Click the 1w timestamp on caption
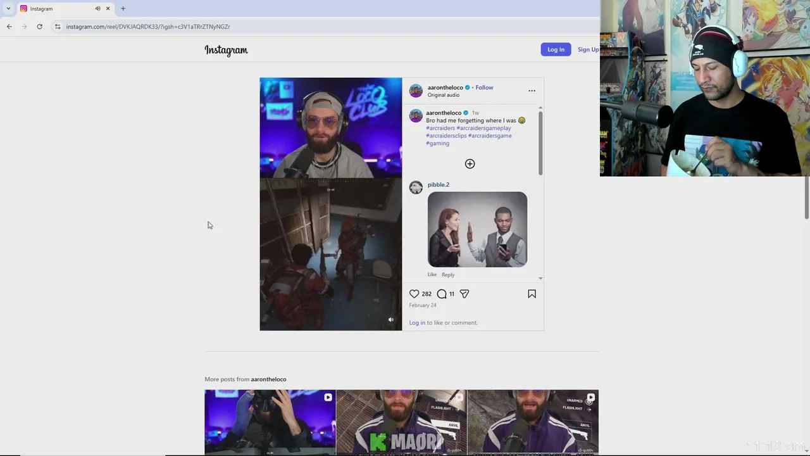 (475, 113)
